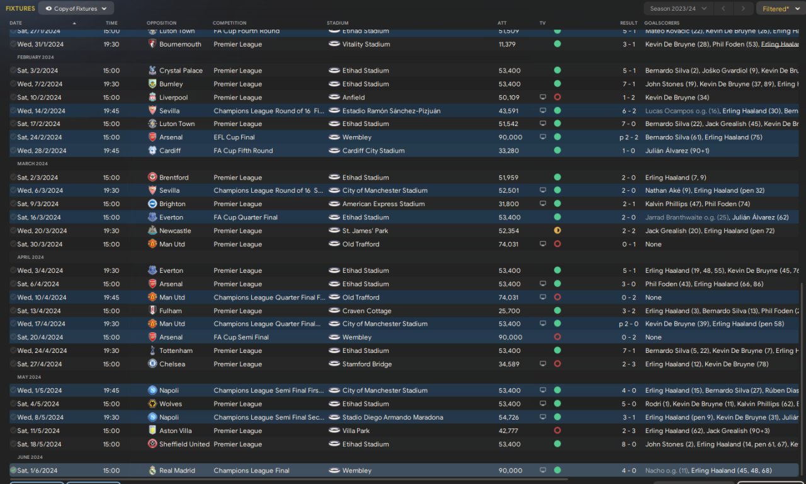Click the Sheffield United club badge

[x=152, y=444]
